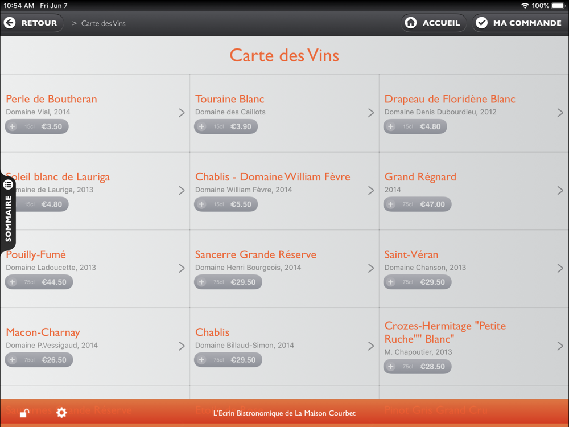Expand Perle de Boutheran details chevron
This screenshot has height=427, width=569.
coord(182,113)
